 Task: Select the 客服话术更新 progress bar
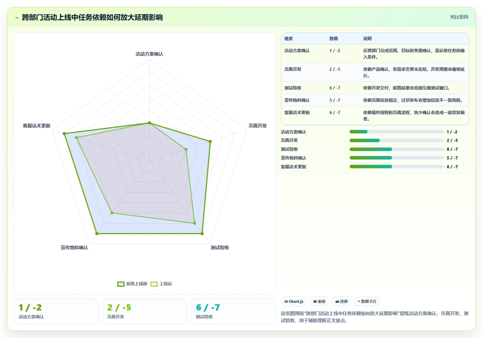click(x=396, y=167)
